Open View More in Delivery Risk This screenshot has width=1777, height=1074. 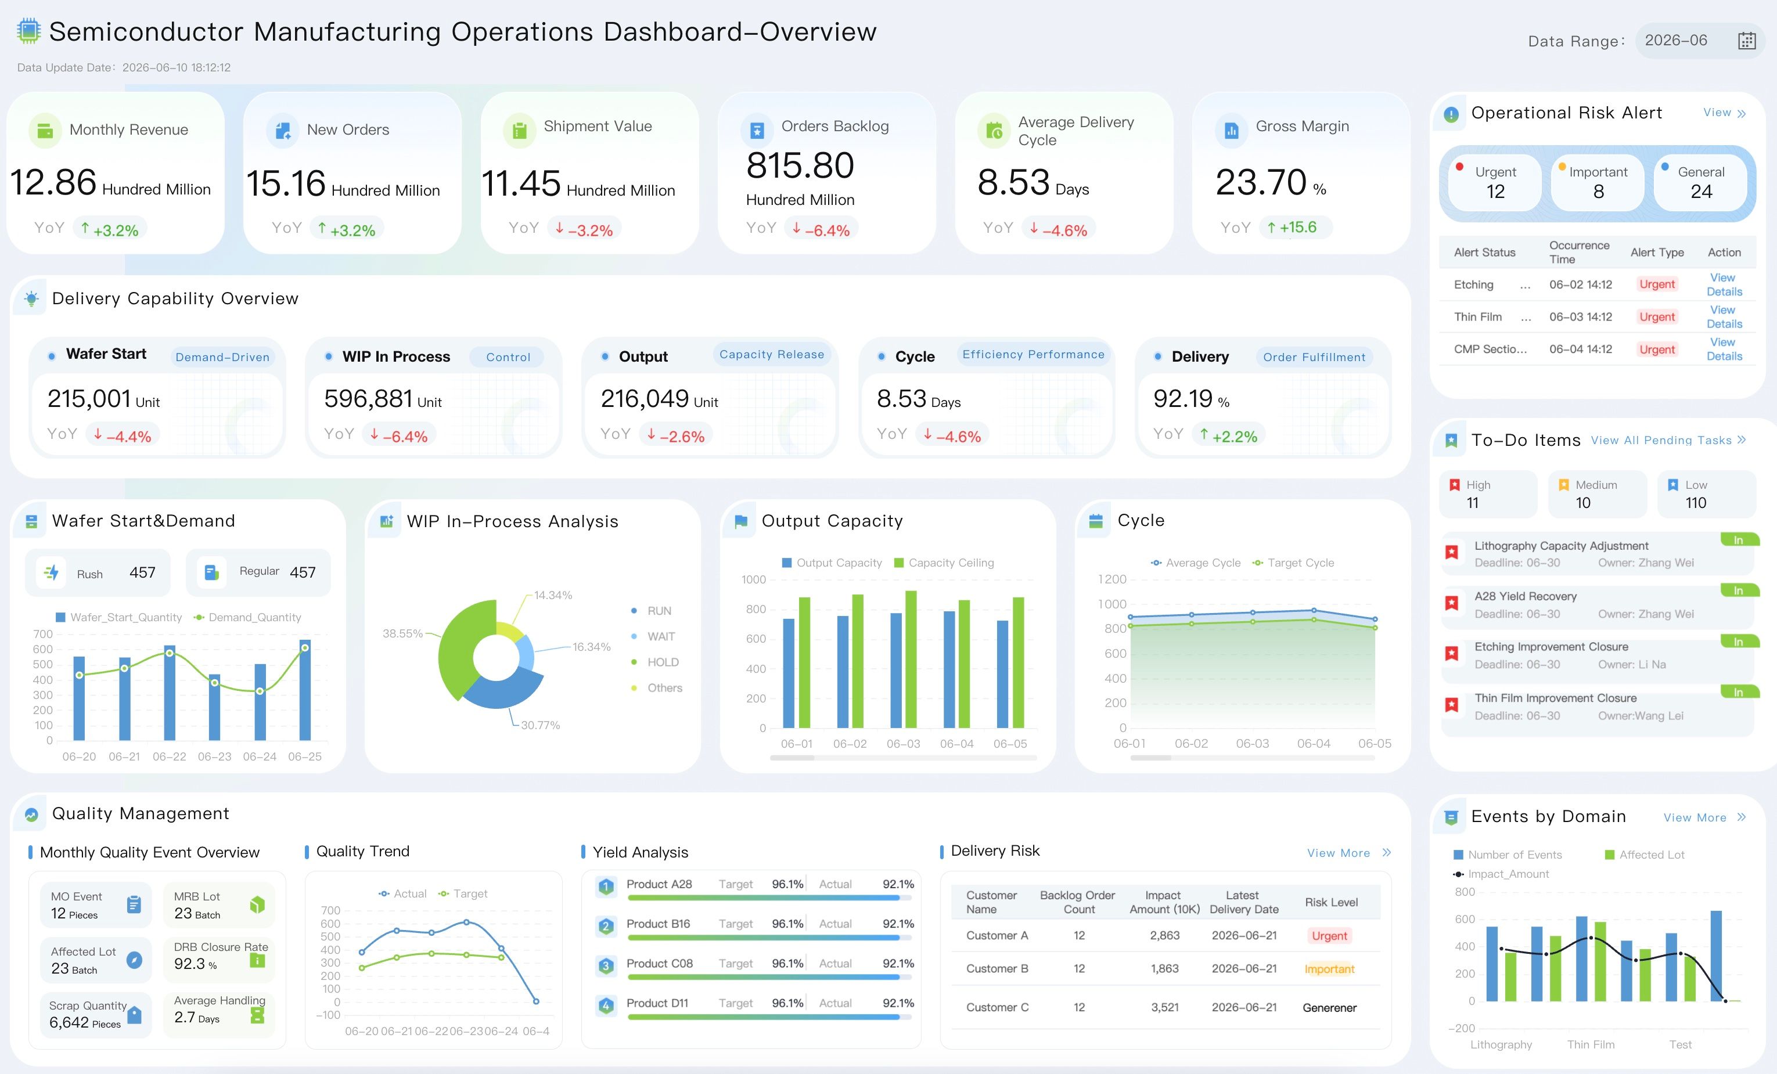1348,853
